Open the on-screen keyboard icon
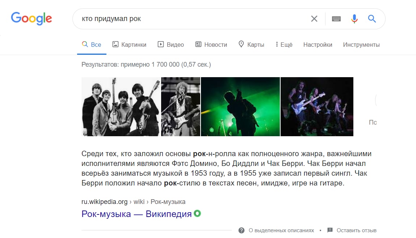 (336, 18)
